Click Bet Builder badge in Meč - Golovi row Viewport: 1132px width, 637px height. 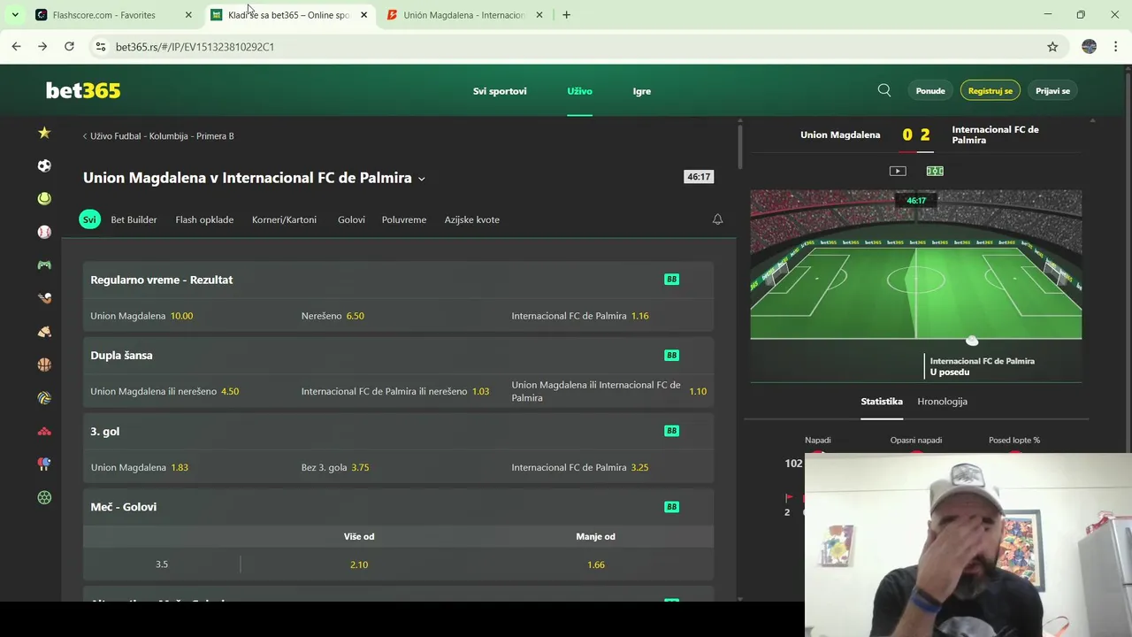click(671, 507)
